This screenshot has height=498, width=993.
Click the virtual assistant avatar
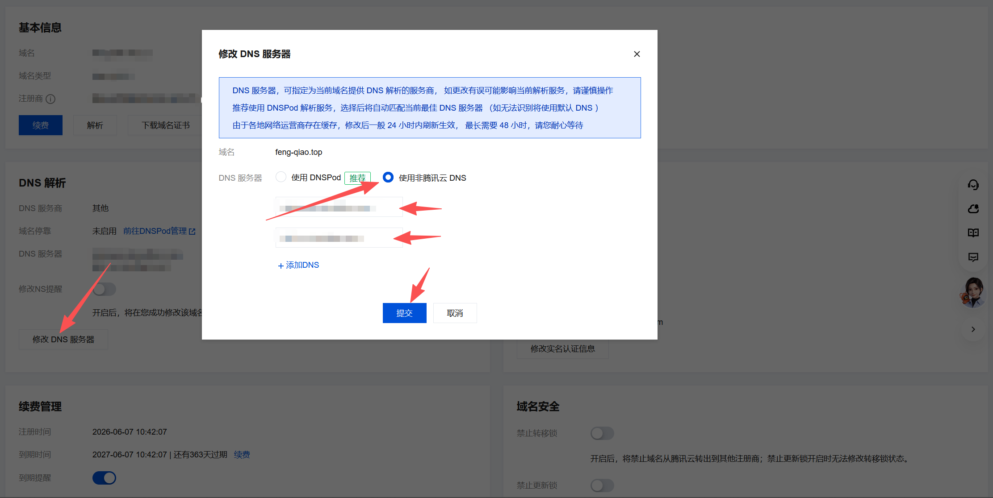[973, 292]
